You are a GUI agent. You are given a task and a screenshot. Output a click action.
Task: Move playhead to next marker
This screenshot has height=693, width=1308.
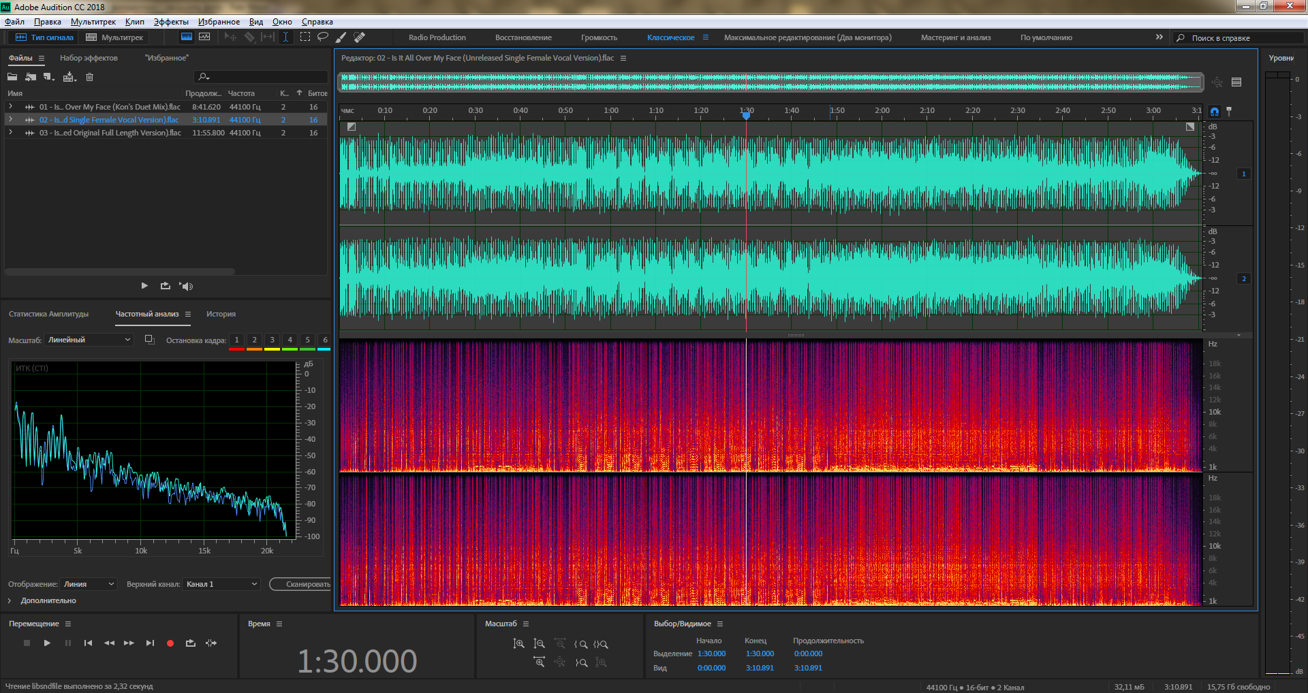(150, 643)
